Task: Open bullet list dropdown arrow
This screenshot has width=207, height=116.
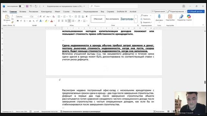Action: [x=61, y=17]
